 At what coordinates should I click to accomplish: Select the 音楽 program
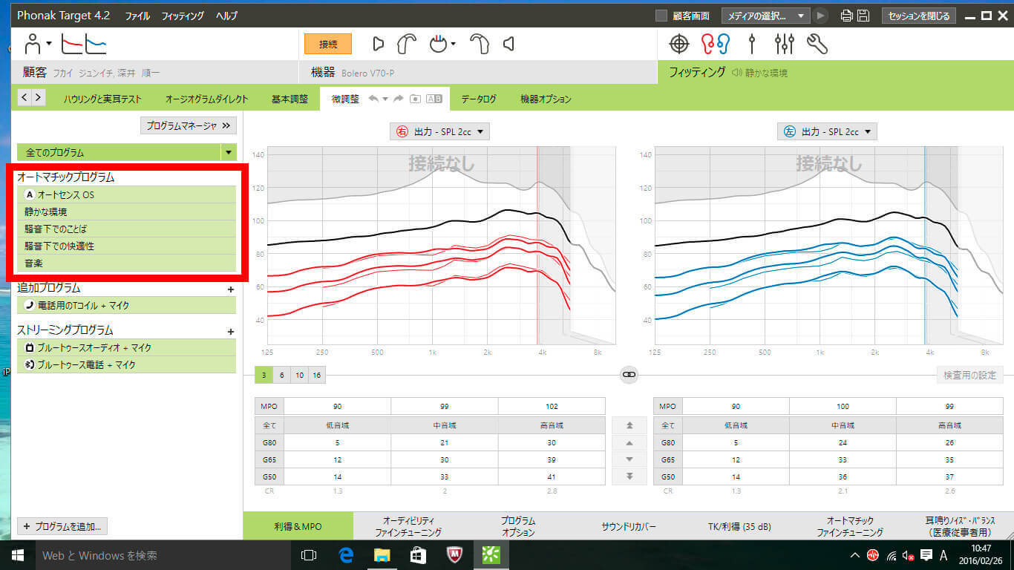pos(126,263)
